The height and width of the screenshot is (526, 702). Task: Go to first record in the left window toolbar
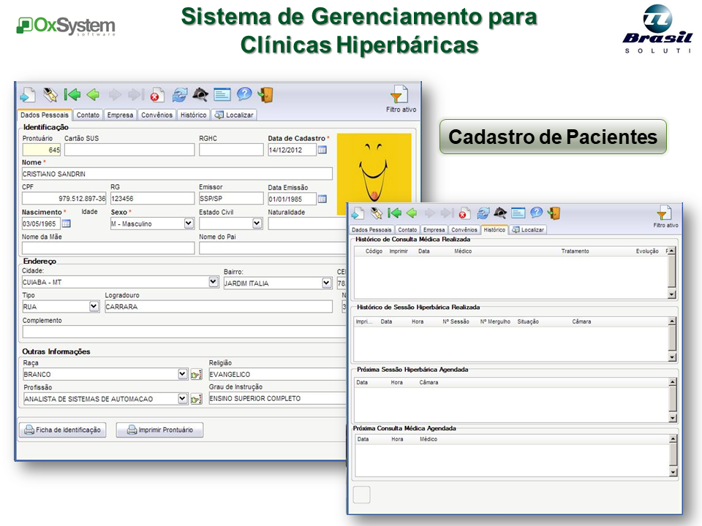pyautogui.click(x=72, y=94)
